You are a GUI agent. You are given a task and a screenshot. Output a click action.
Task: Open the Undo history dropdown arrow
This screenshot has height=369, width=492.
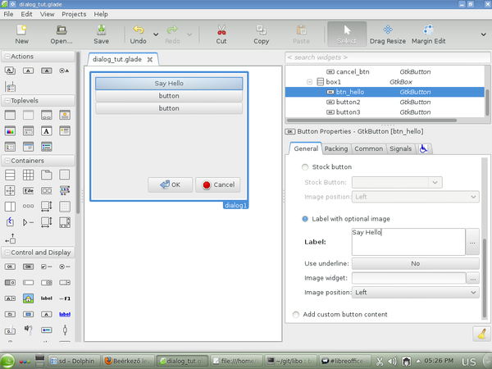point(156,34)
